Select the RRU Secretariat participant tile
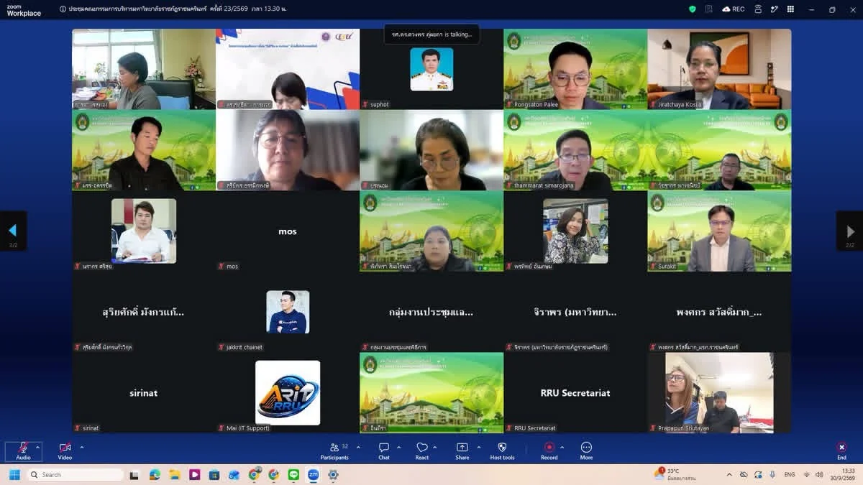Screen dimensions: 863x485 click(575, 392)
